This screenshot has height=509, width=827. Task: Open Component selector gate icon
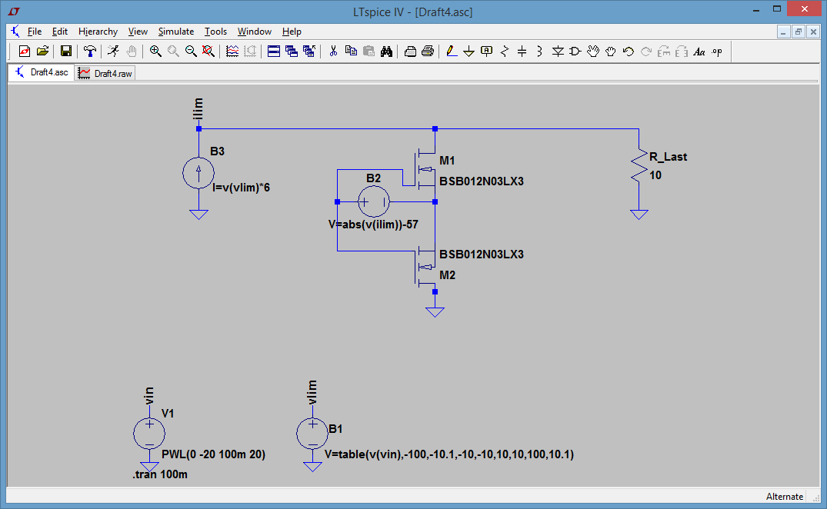[x=575, y=51]
